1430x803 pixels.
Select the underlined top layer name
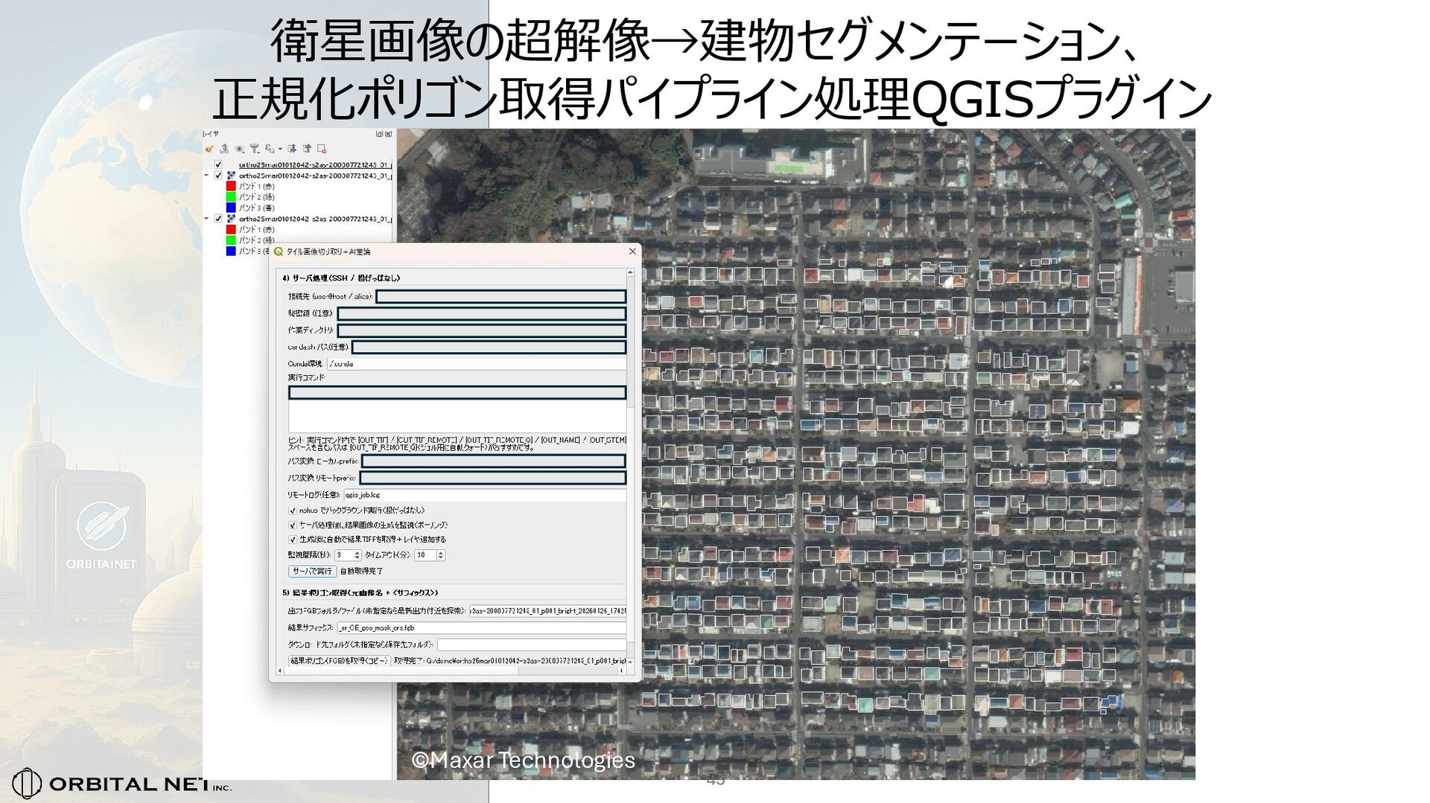point(315,164)
